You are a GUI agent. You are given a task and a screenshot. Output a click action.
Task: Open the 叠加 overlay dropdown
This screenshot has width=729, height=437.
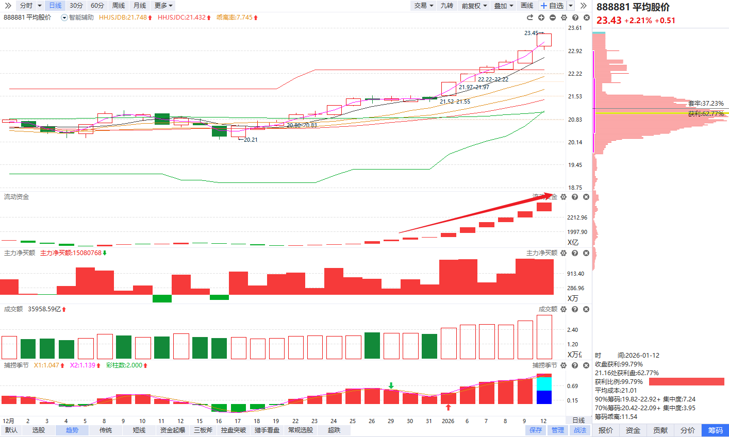pos(504,6)
